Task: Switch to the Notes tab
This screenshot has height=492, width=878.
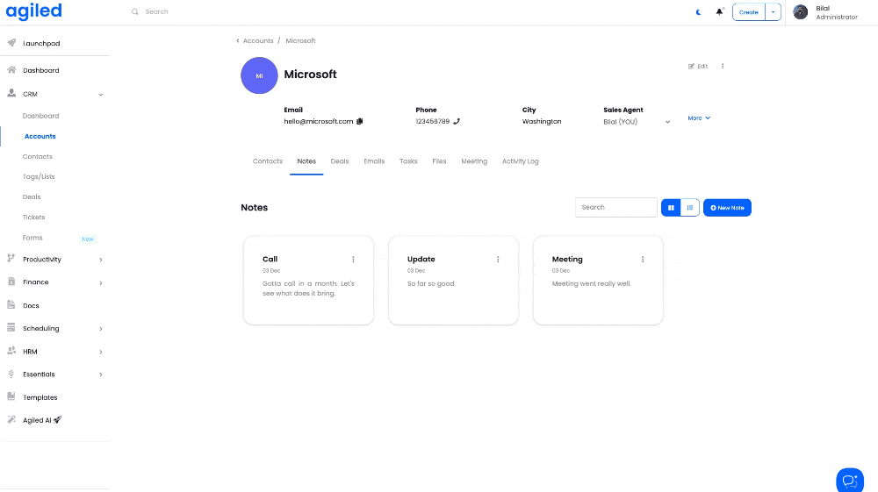Action: (x=306, y=161)
